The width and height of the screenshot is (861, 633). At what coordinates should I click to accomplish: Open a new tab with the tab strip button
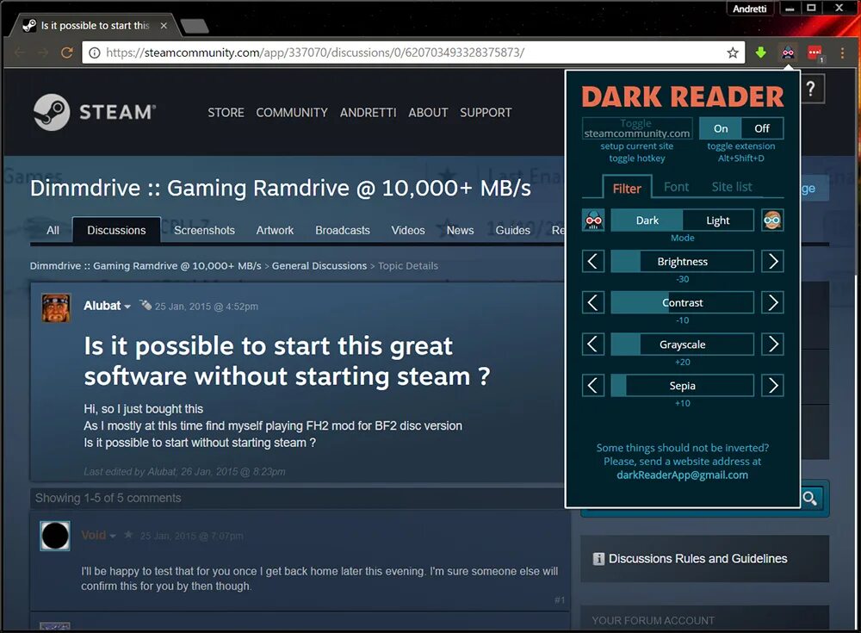pos(195,25)
